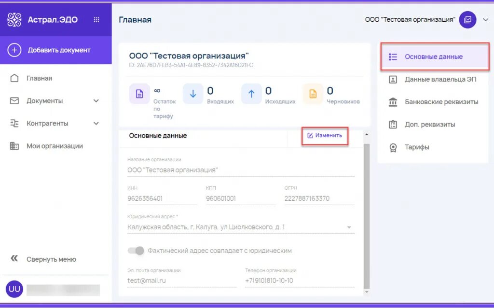The width and height of the screenshot is (494, 308).
Task: Click the Черновиков count label
Action: point(343,101)
